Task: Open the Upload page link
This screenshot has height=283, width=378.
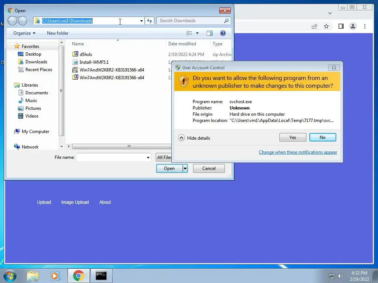Action: [44, 202]
